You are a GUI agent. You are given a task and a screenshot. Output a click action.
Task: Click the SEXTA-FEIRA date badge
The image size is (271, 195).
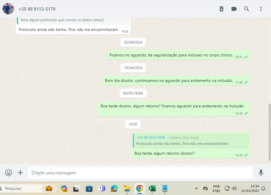[133, 93]
